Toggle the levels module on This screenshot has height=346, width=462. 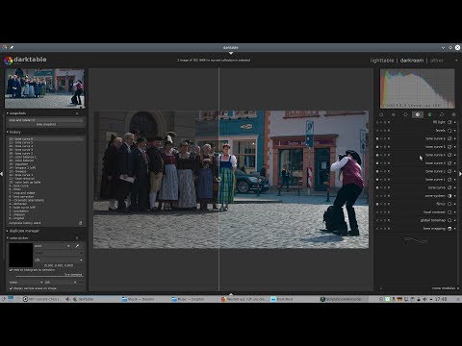pyautogui.click(x=377, y=131)
